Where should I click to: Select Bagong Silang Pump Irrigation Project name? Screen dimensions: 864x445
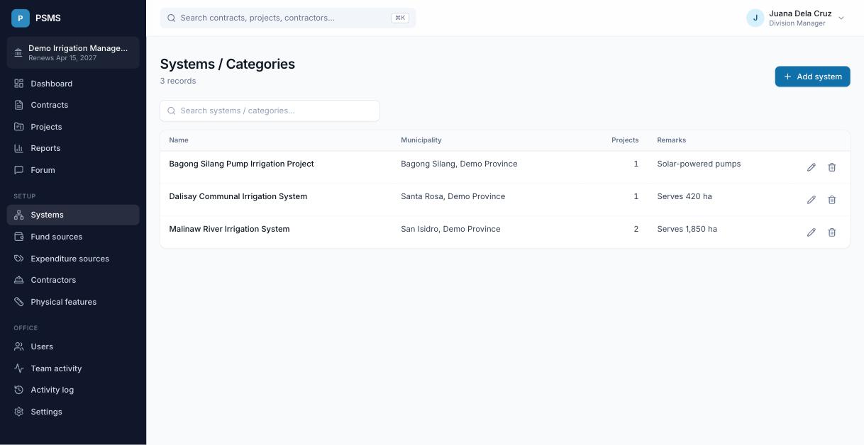pyautogui.click(x=241, y=164)
